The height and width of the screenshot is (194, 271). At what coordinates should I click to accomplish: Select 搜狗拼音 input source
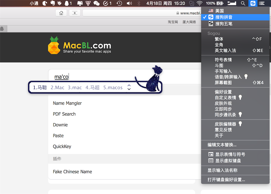point(235,17)
